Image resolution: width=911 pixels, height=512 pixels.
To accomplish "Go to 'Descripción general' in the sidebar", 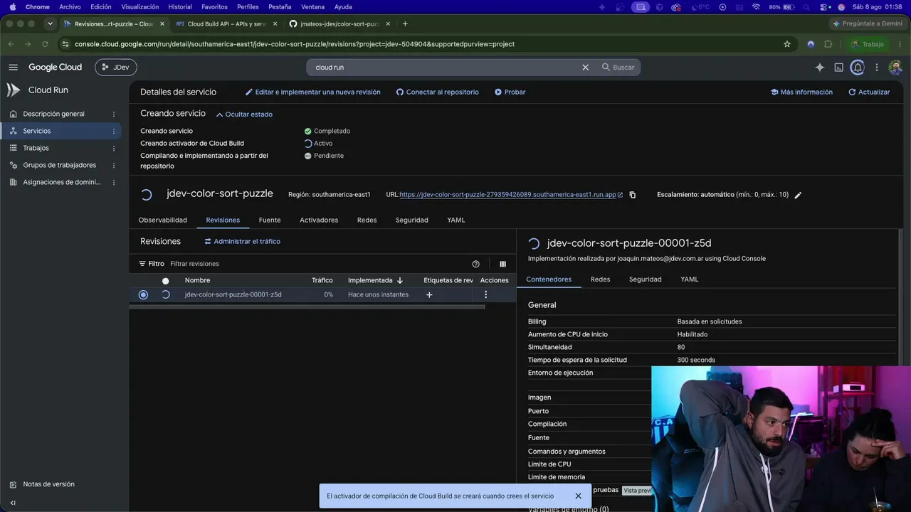I will tap(53, 114).
